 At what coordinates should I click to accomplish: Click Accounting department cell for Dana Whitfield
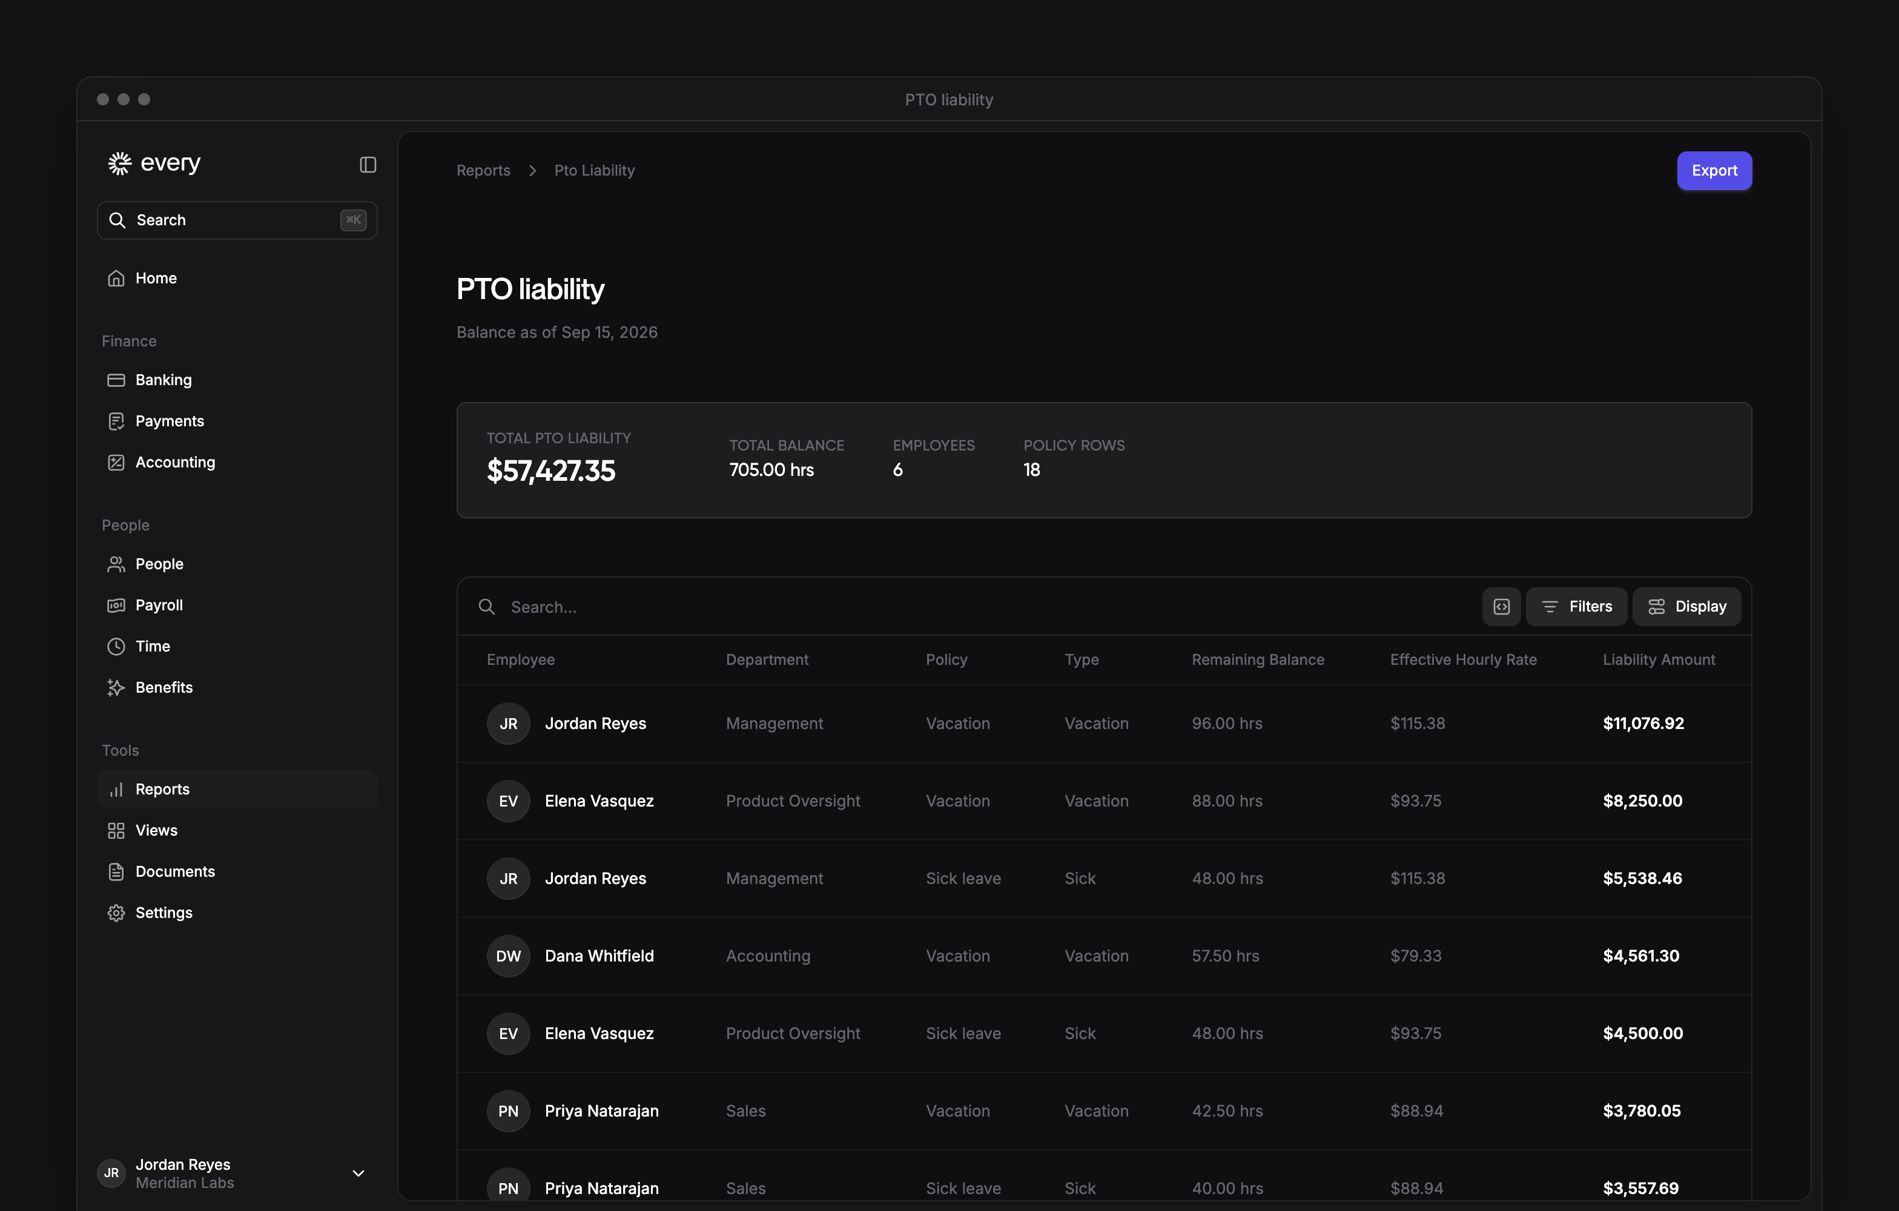[767, 955]
